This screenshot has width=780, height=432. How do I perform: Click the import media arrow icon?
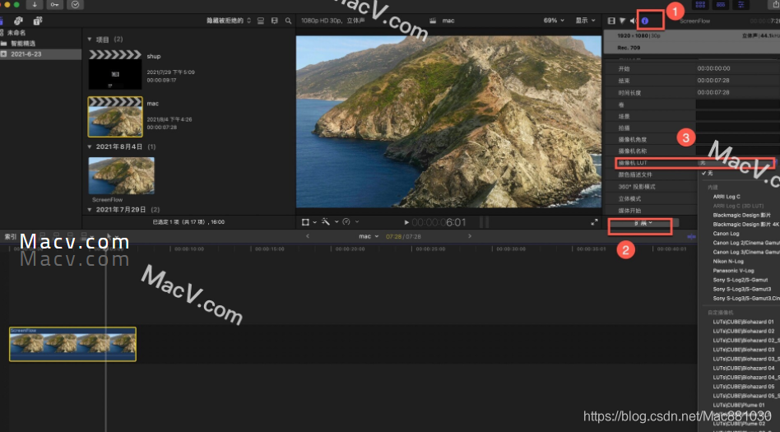click(35, 4)
